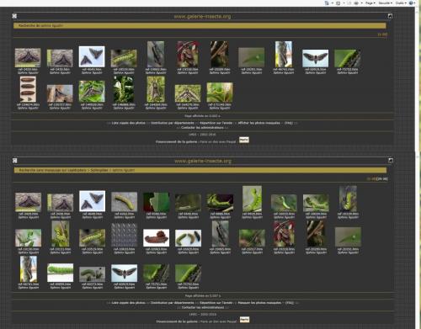Click 'Faire un don avec Paypal' in first gallery footer
The height and width of the screenshot is (329, 421).
tap(218, 141)
